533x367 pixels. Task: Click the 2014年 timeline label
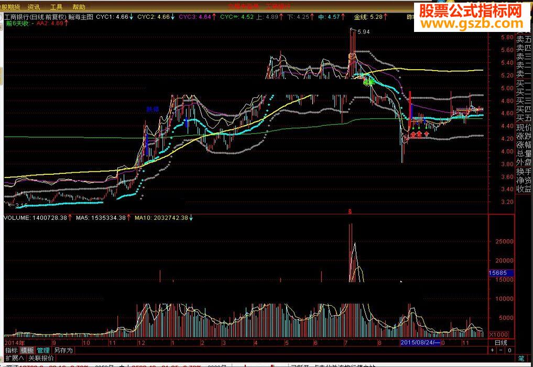[15, 342]
